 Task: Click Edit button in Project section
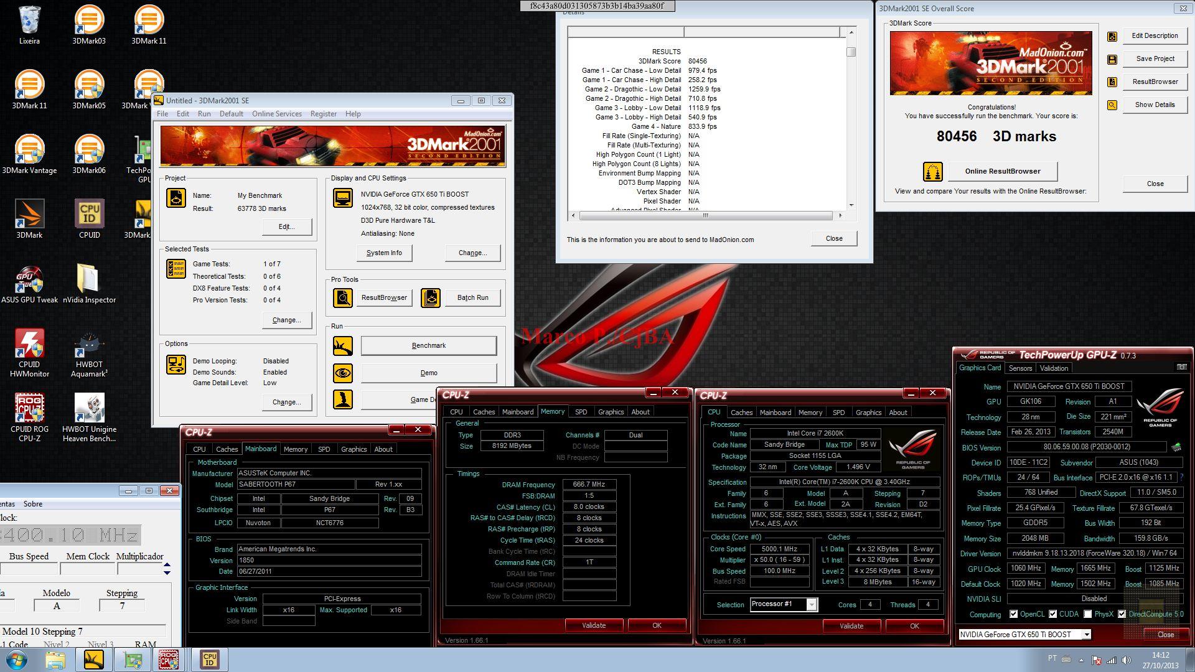286,227
